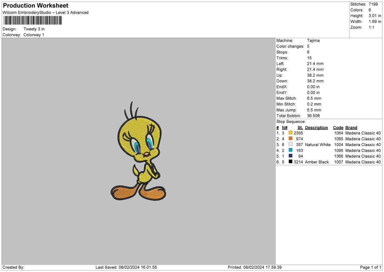This screenshot has width=384, height=272.
Task: Click the 'Production Worksheet' heading
Action: tap(36, 5)
